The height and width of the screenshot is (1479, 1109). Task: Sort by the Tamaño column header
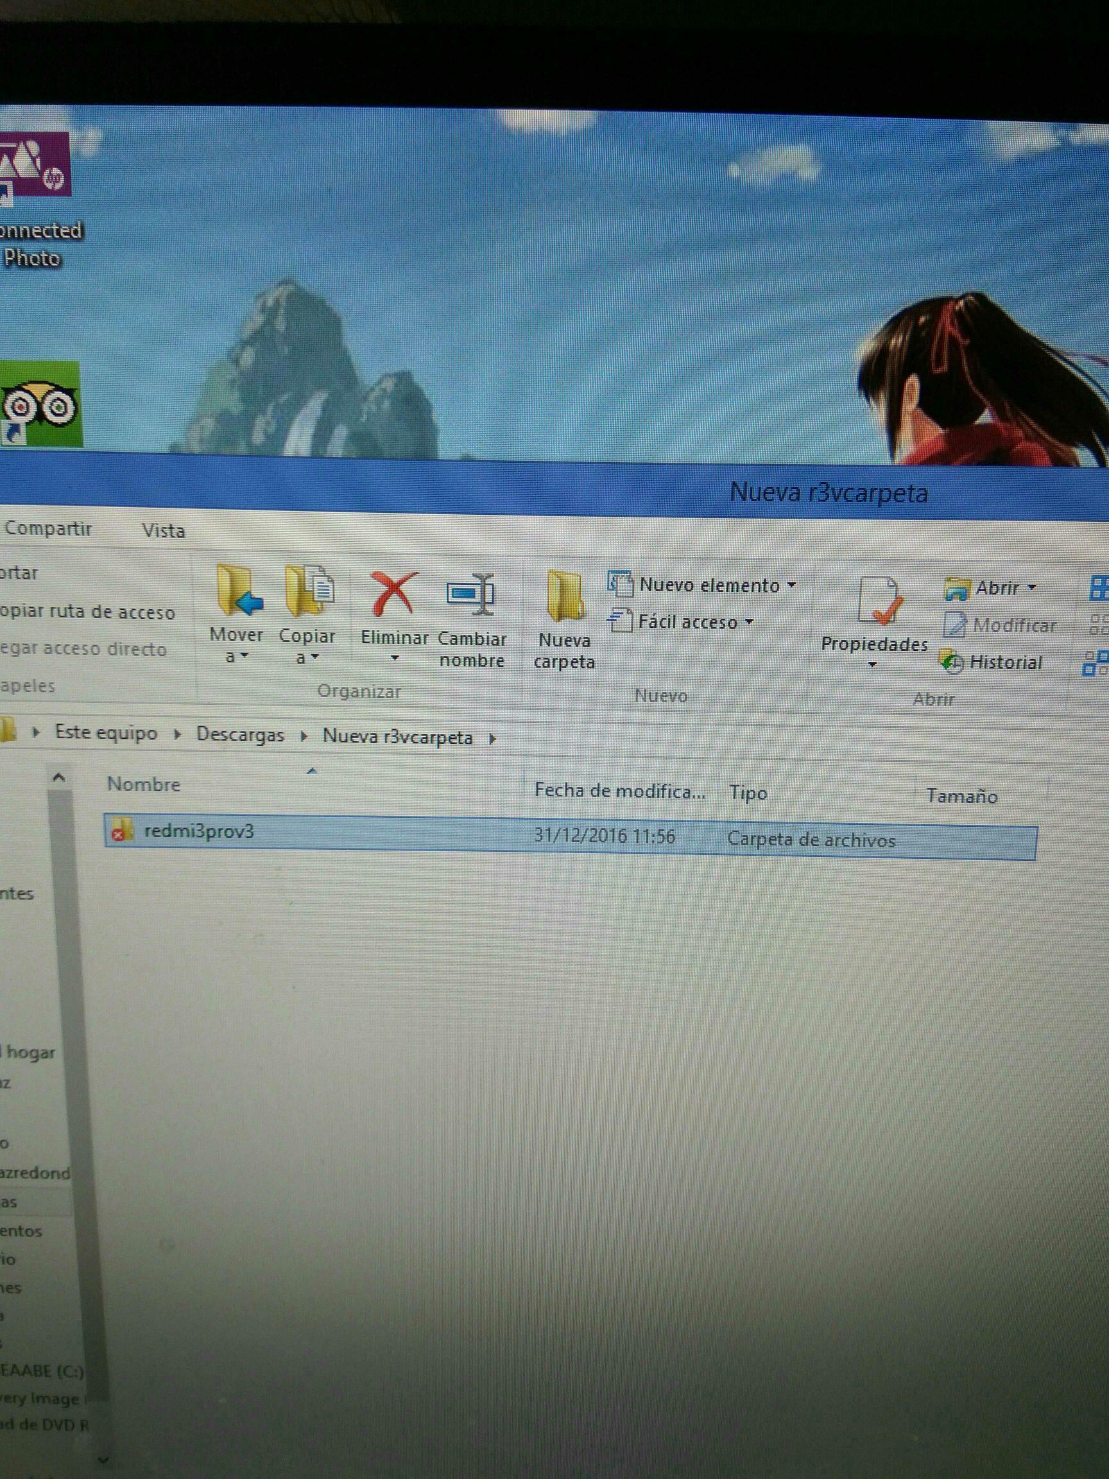coord(961,795)
